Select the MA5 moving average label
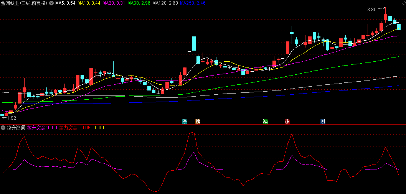The image size is (406, 194). tap(65, 3)
